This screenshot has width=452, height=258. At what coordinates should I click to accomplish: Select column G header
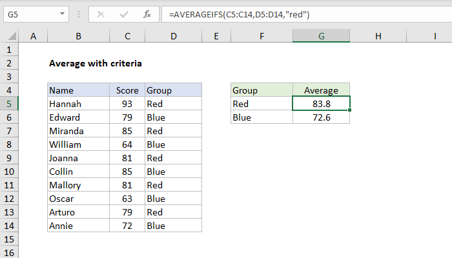(321, 36)
